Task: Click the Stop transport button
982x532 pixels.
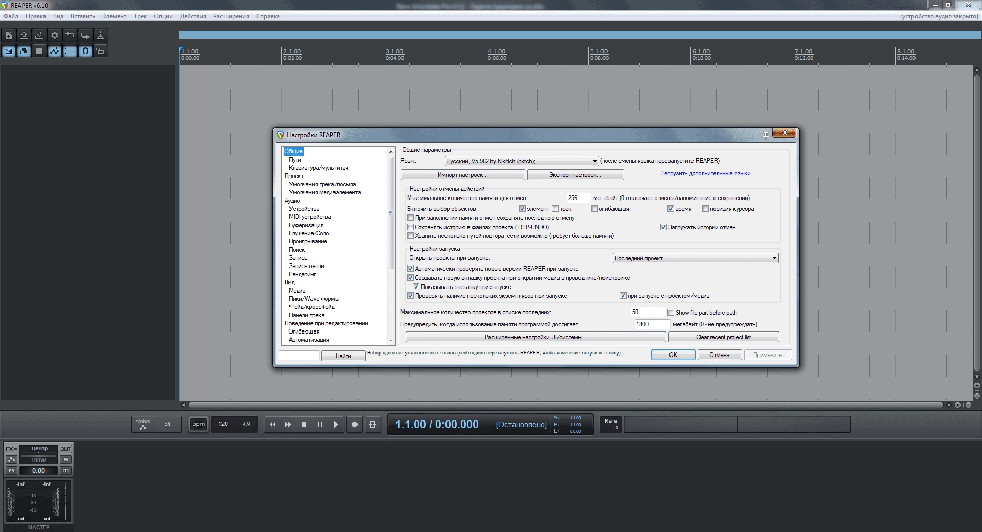Action: click(304, 424)
